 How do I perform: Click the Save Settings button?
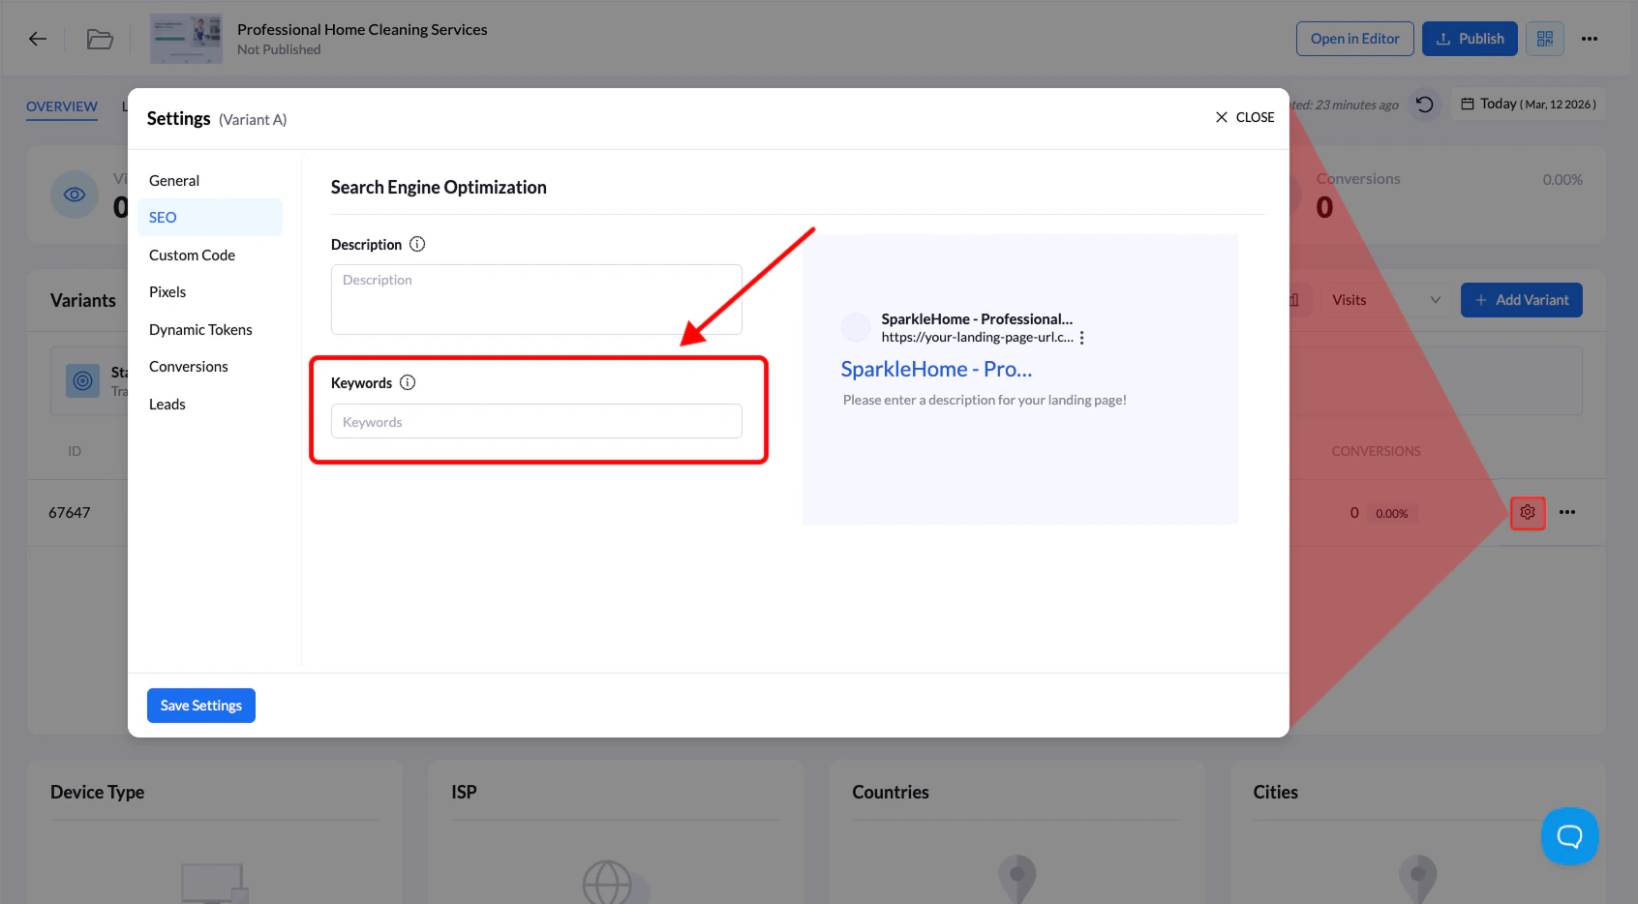coord(201,706)
